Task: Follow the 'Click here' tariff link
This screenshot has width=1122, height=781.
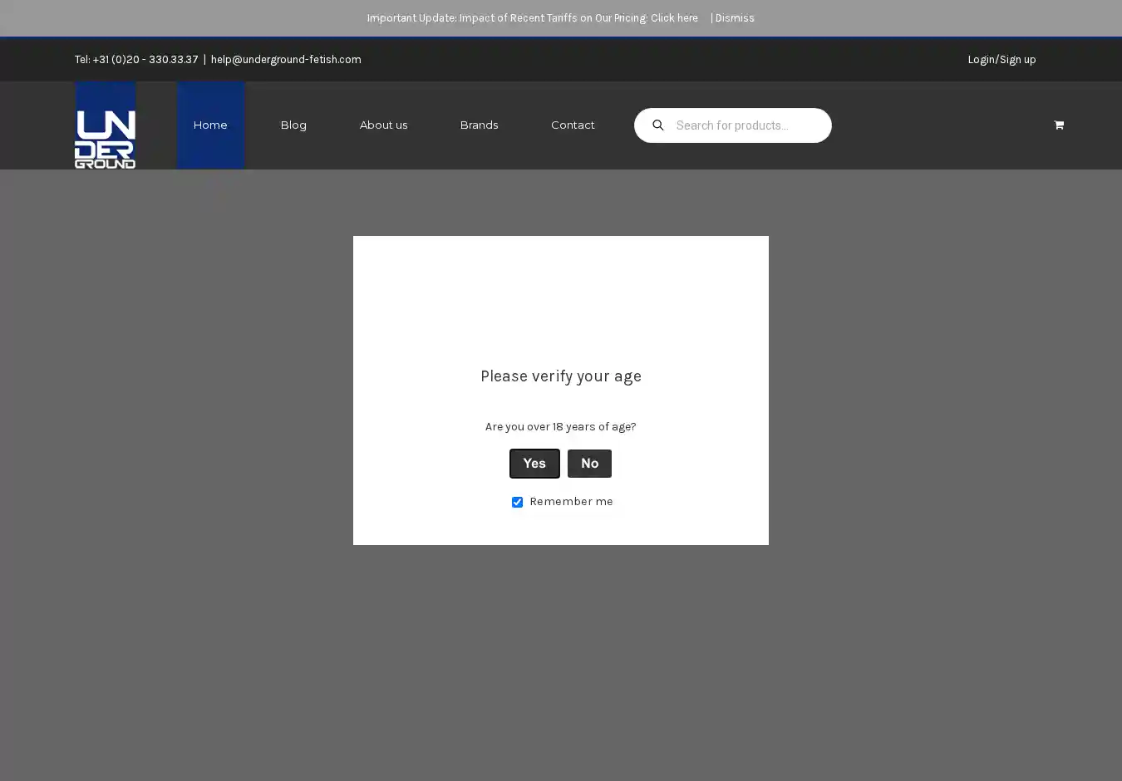Action: [x=674, y=18]
